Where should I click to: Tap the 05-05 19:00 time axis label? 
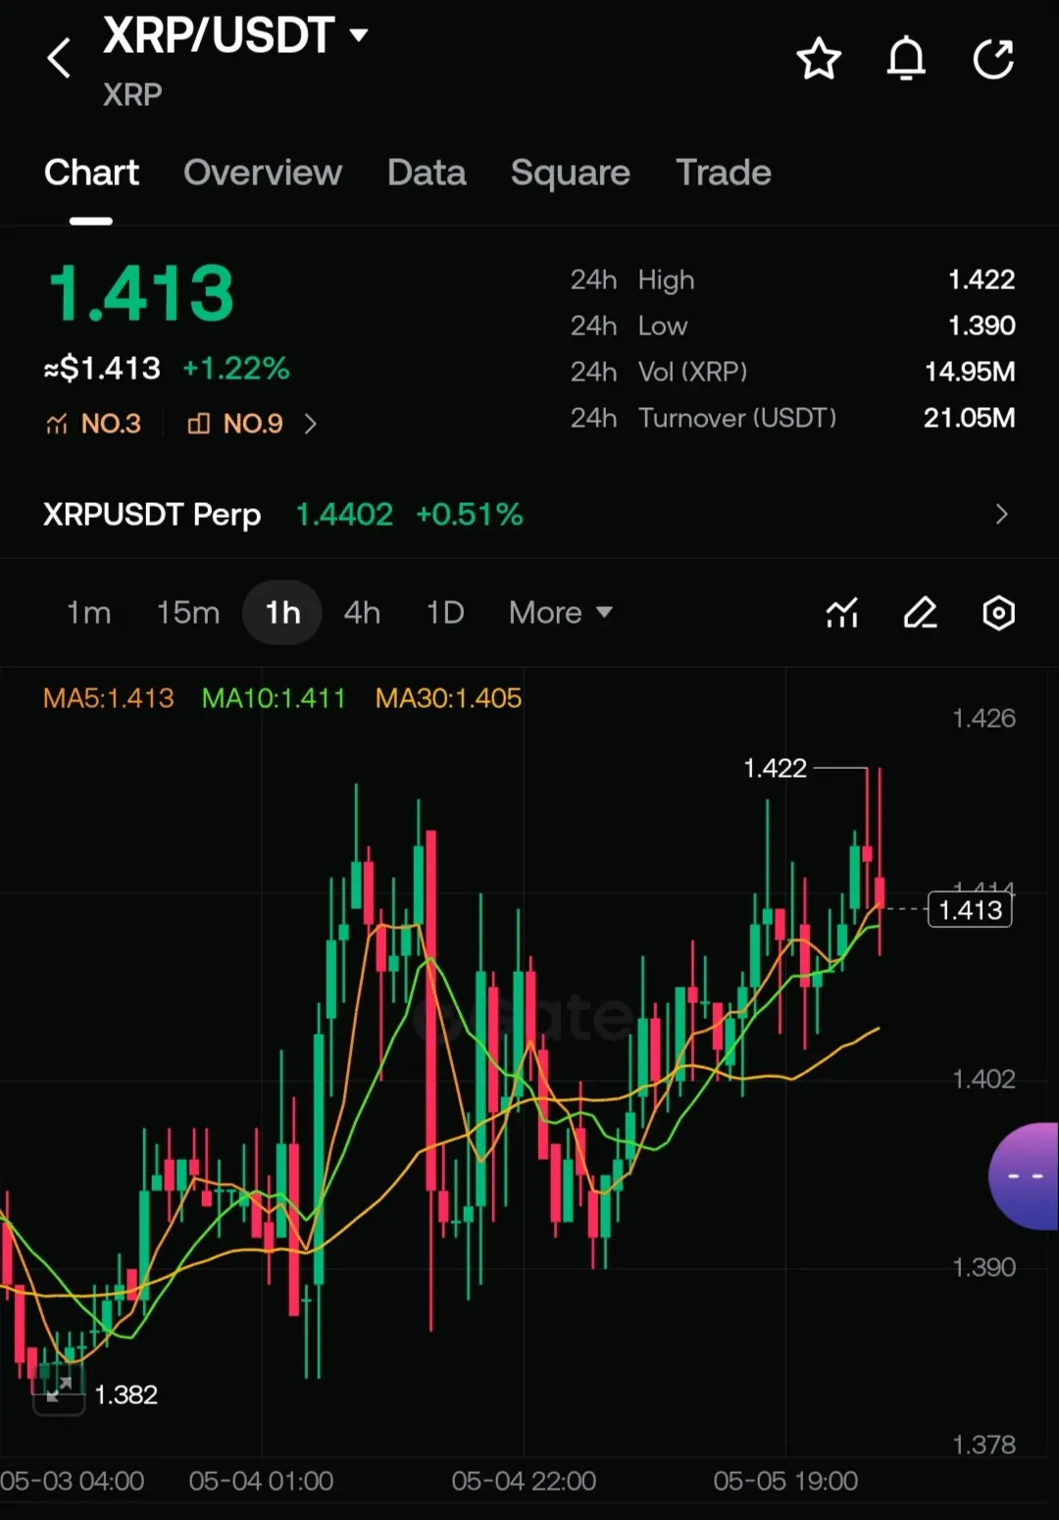coord(785,1481)
